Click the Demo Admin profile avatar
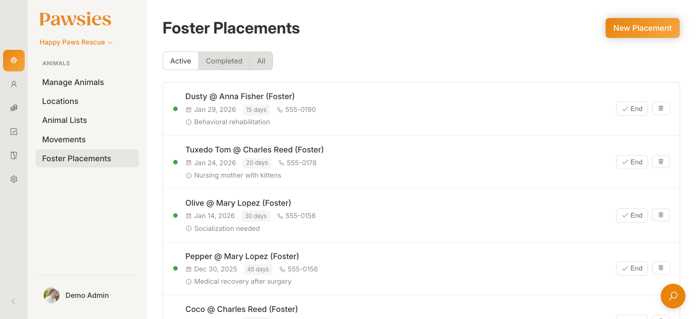This screenshot has width=696, height=319. tap(52, 295)
